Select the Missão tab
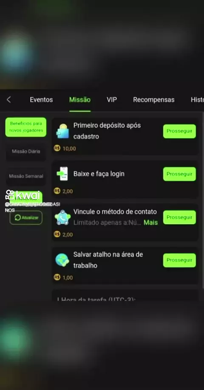This screenshot has height=390, width=204. (80, 100)
